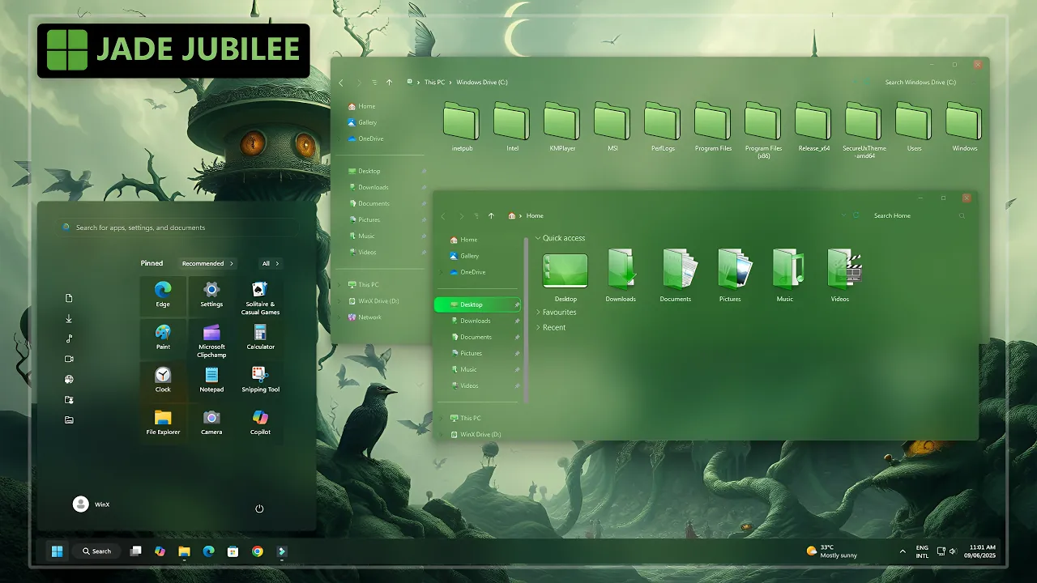Click the Up arrow in Home window
The image size is (1037, 583).
click(491, 216)
